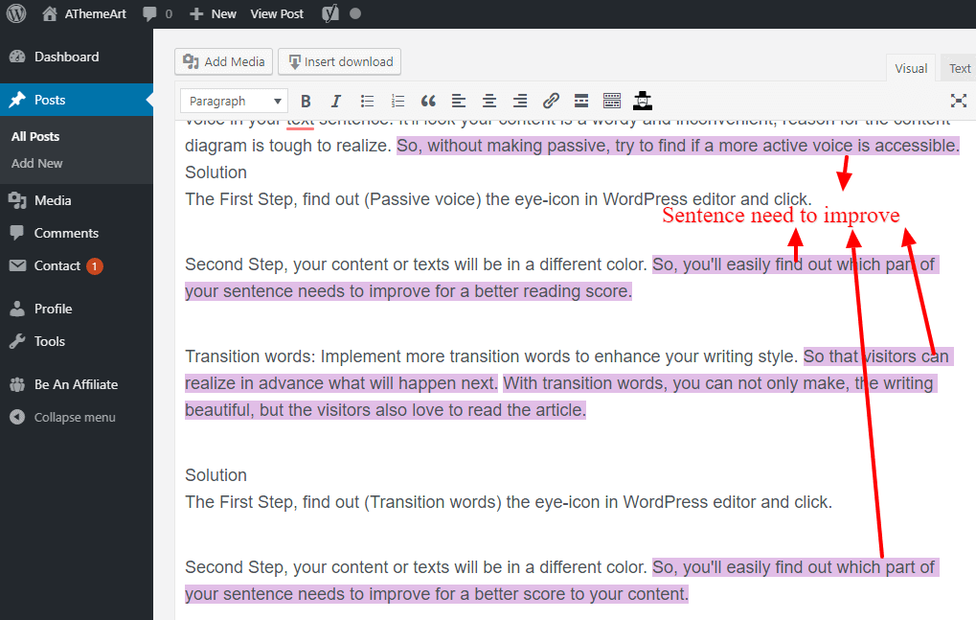Switch to the Visual editor tab
This screenshot has width=976, height=620.
click(x=911, y=68)
